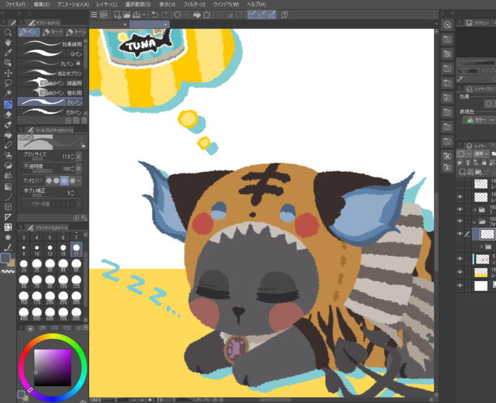
Task: Click the help question mark icon
Action: [x=285, y=14]
